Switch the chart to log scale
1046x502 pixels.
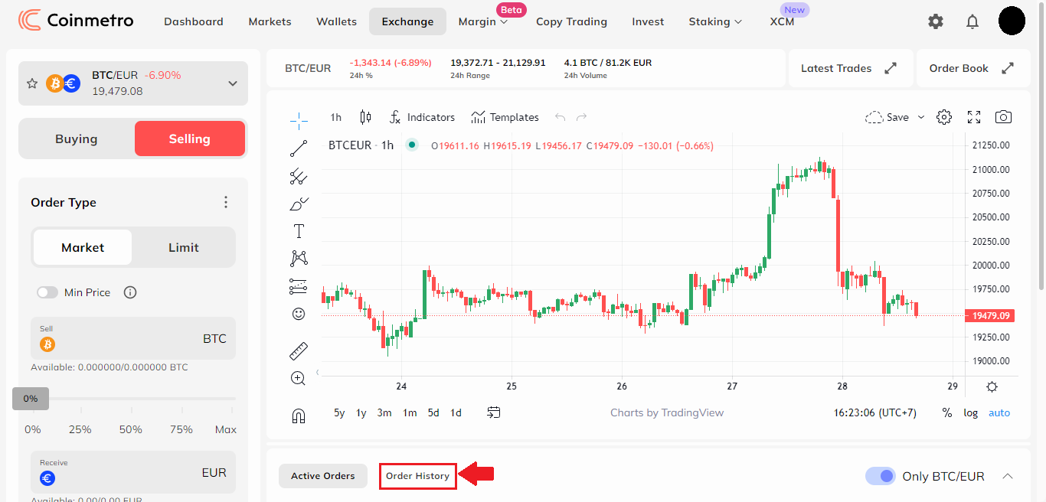click(x=970, y=412)
